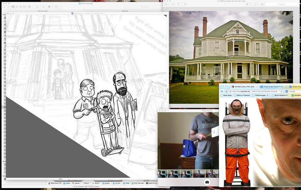Open the Preview sidebar view dropdown
The width and height of the screenshot is (301, 190).
click(166, 4)
